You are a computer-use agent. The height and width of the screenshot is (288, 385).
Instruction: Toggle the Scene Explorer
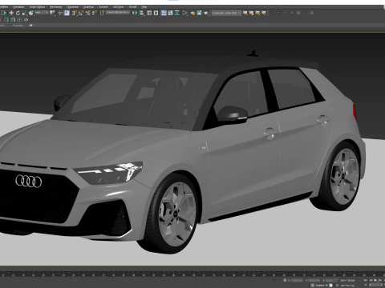click(149, 13)
